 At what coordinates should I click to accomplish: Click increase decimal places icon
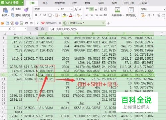click(159, 15)
